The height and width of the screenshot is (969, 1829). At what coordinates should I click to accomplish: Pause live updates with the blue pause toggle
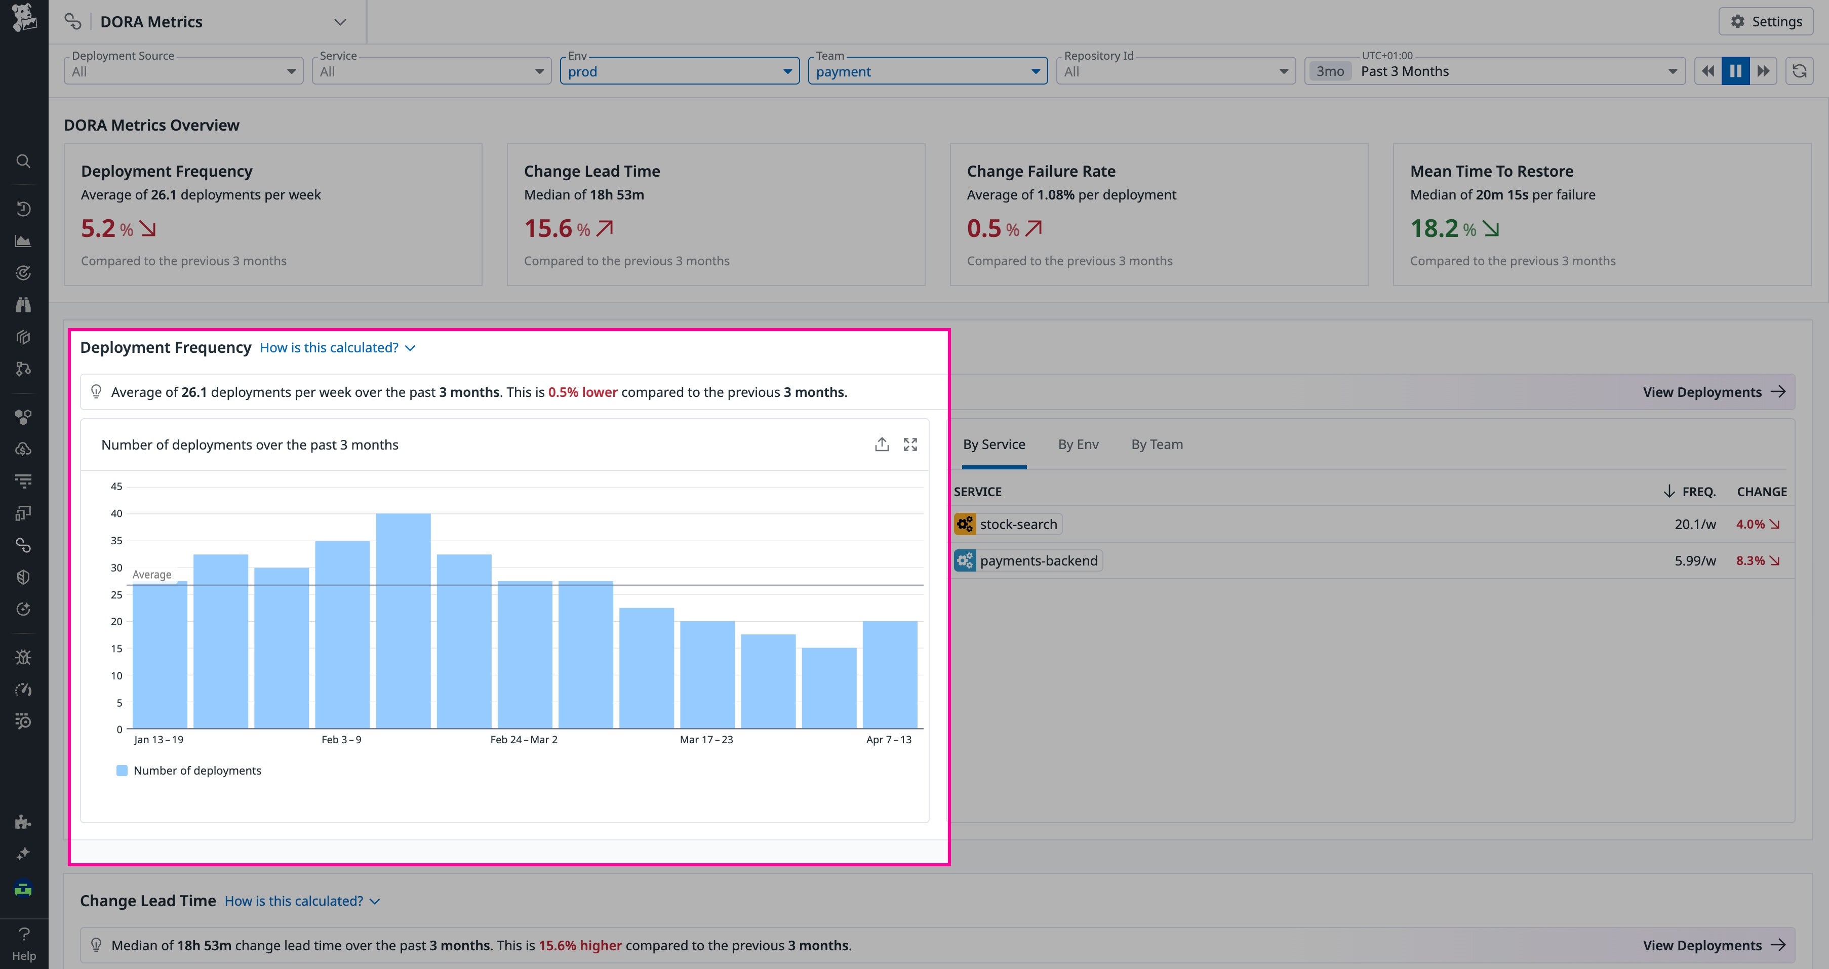[x=1735, y=71]
